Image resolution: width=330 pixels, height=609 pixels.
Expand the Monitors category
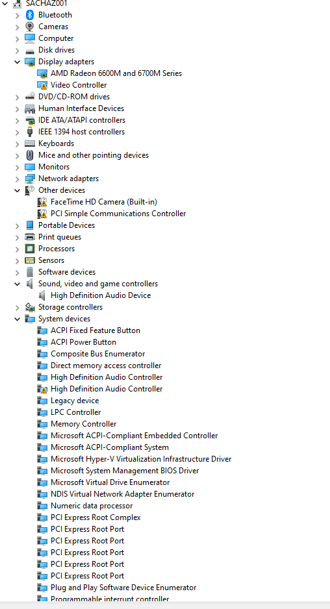click(x=17, y=167)
